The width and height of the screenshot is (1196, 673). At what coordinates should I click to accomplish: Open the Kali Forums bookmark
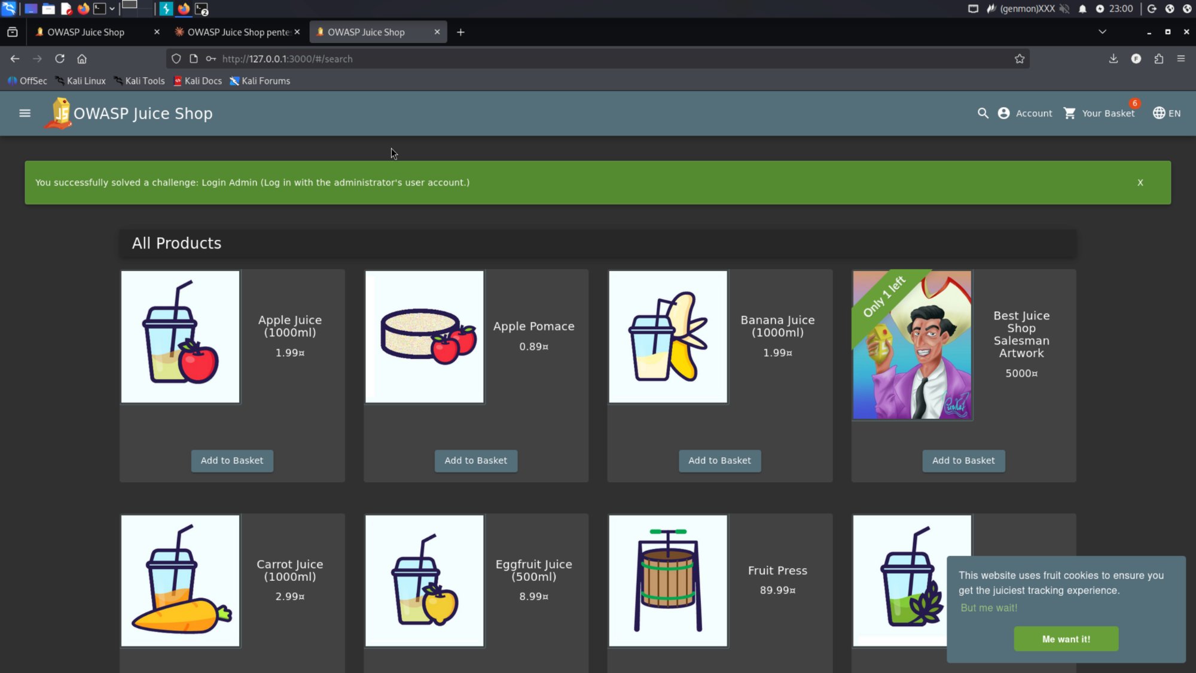(x=260, y=81)
